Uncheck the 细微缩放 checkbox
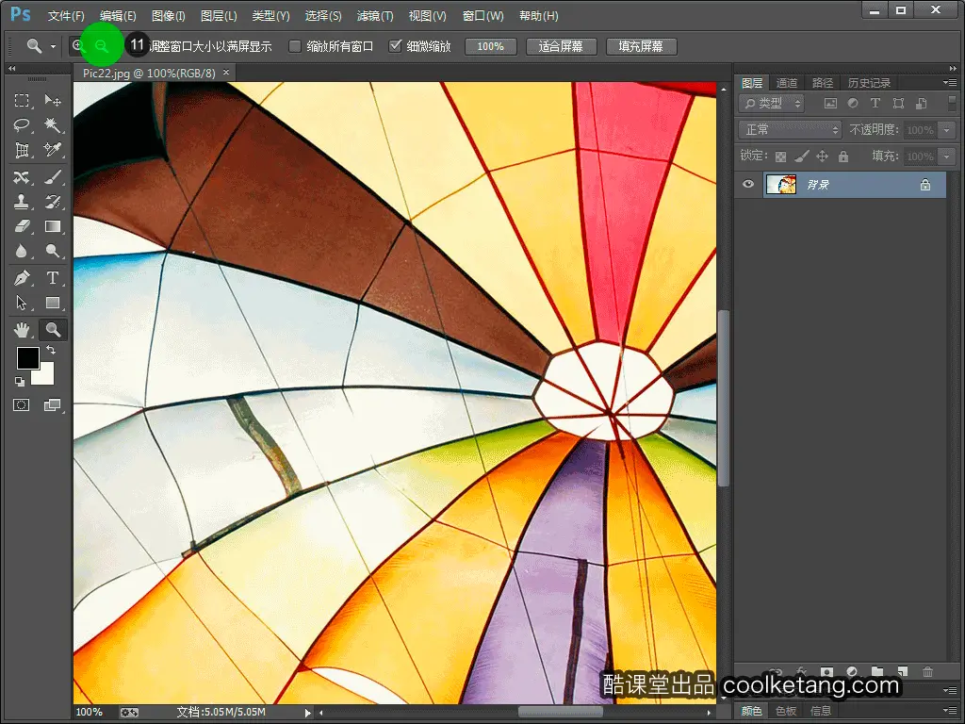 pyautogui.click(x=395, y=46)
